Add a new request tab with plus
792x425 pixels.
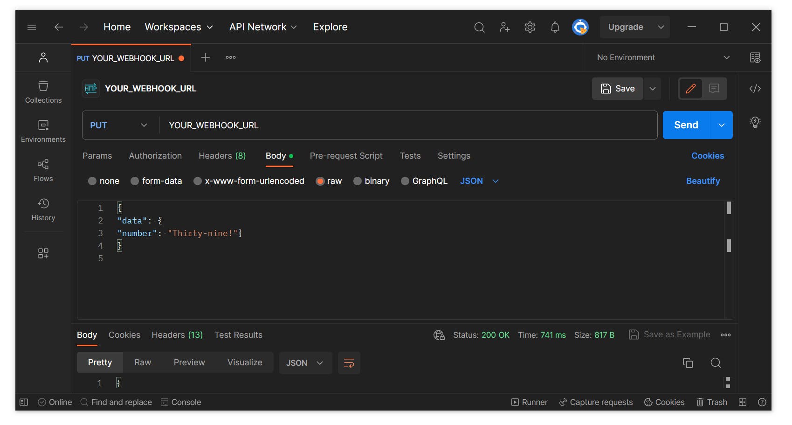point(206,57)
